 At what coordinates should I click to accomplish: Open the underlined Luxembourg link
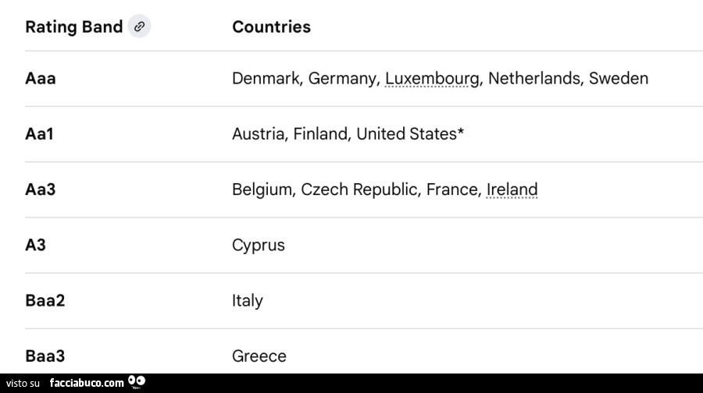coord(432,79)
